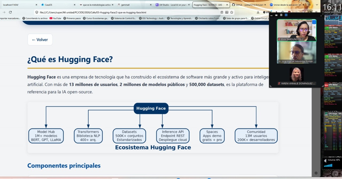The width and height of the screenshot is (342, 179).
Task: Click the ¿Qué es Hugging Face? heading
Action: (70, 59)
